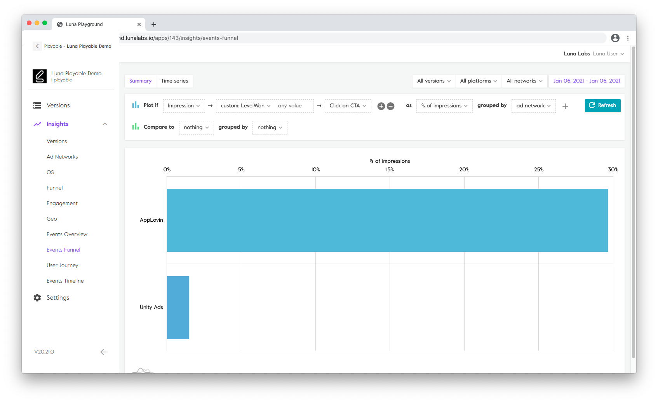Click the Luna Labs organization name
Image resolution: width=658 pixels, height=402 pixels.
(577, 54)
